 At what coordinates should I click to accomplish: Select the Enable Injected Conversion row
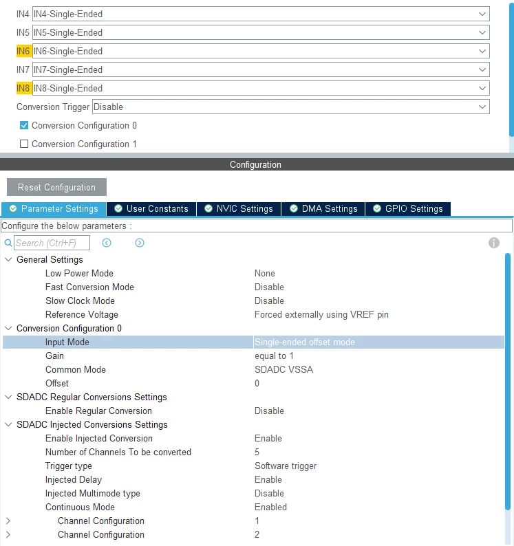(x=253, y=439)
